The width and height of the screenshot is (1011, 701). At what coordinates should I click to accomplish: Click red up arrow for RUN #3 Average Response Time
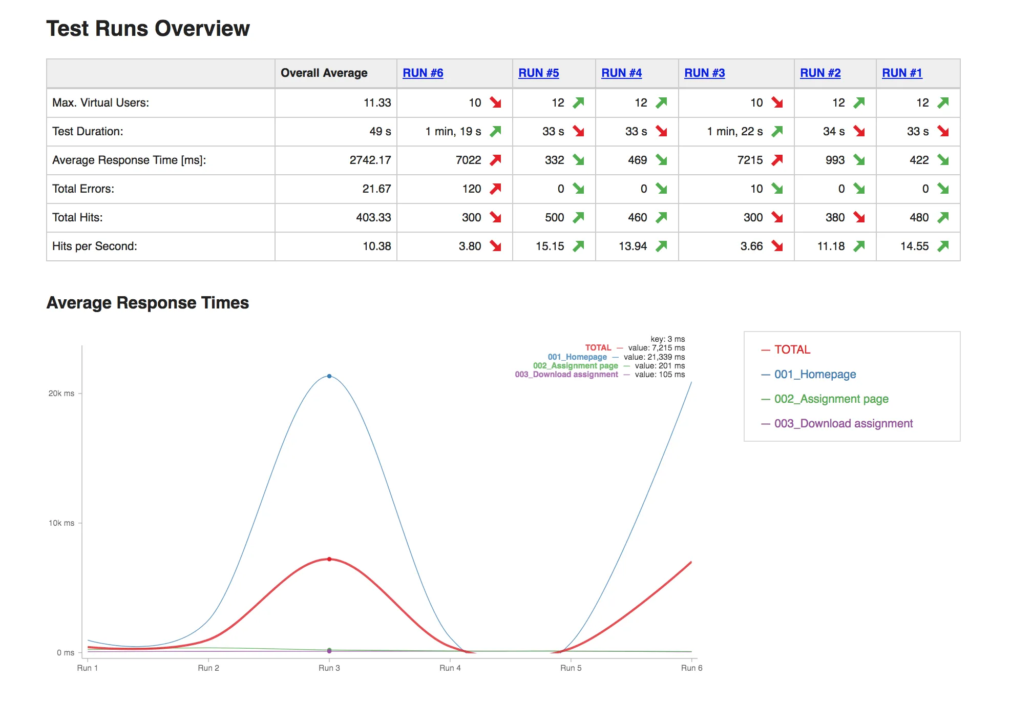coord(777,160)
